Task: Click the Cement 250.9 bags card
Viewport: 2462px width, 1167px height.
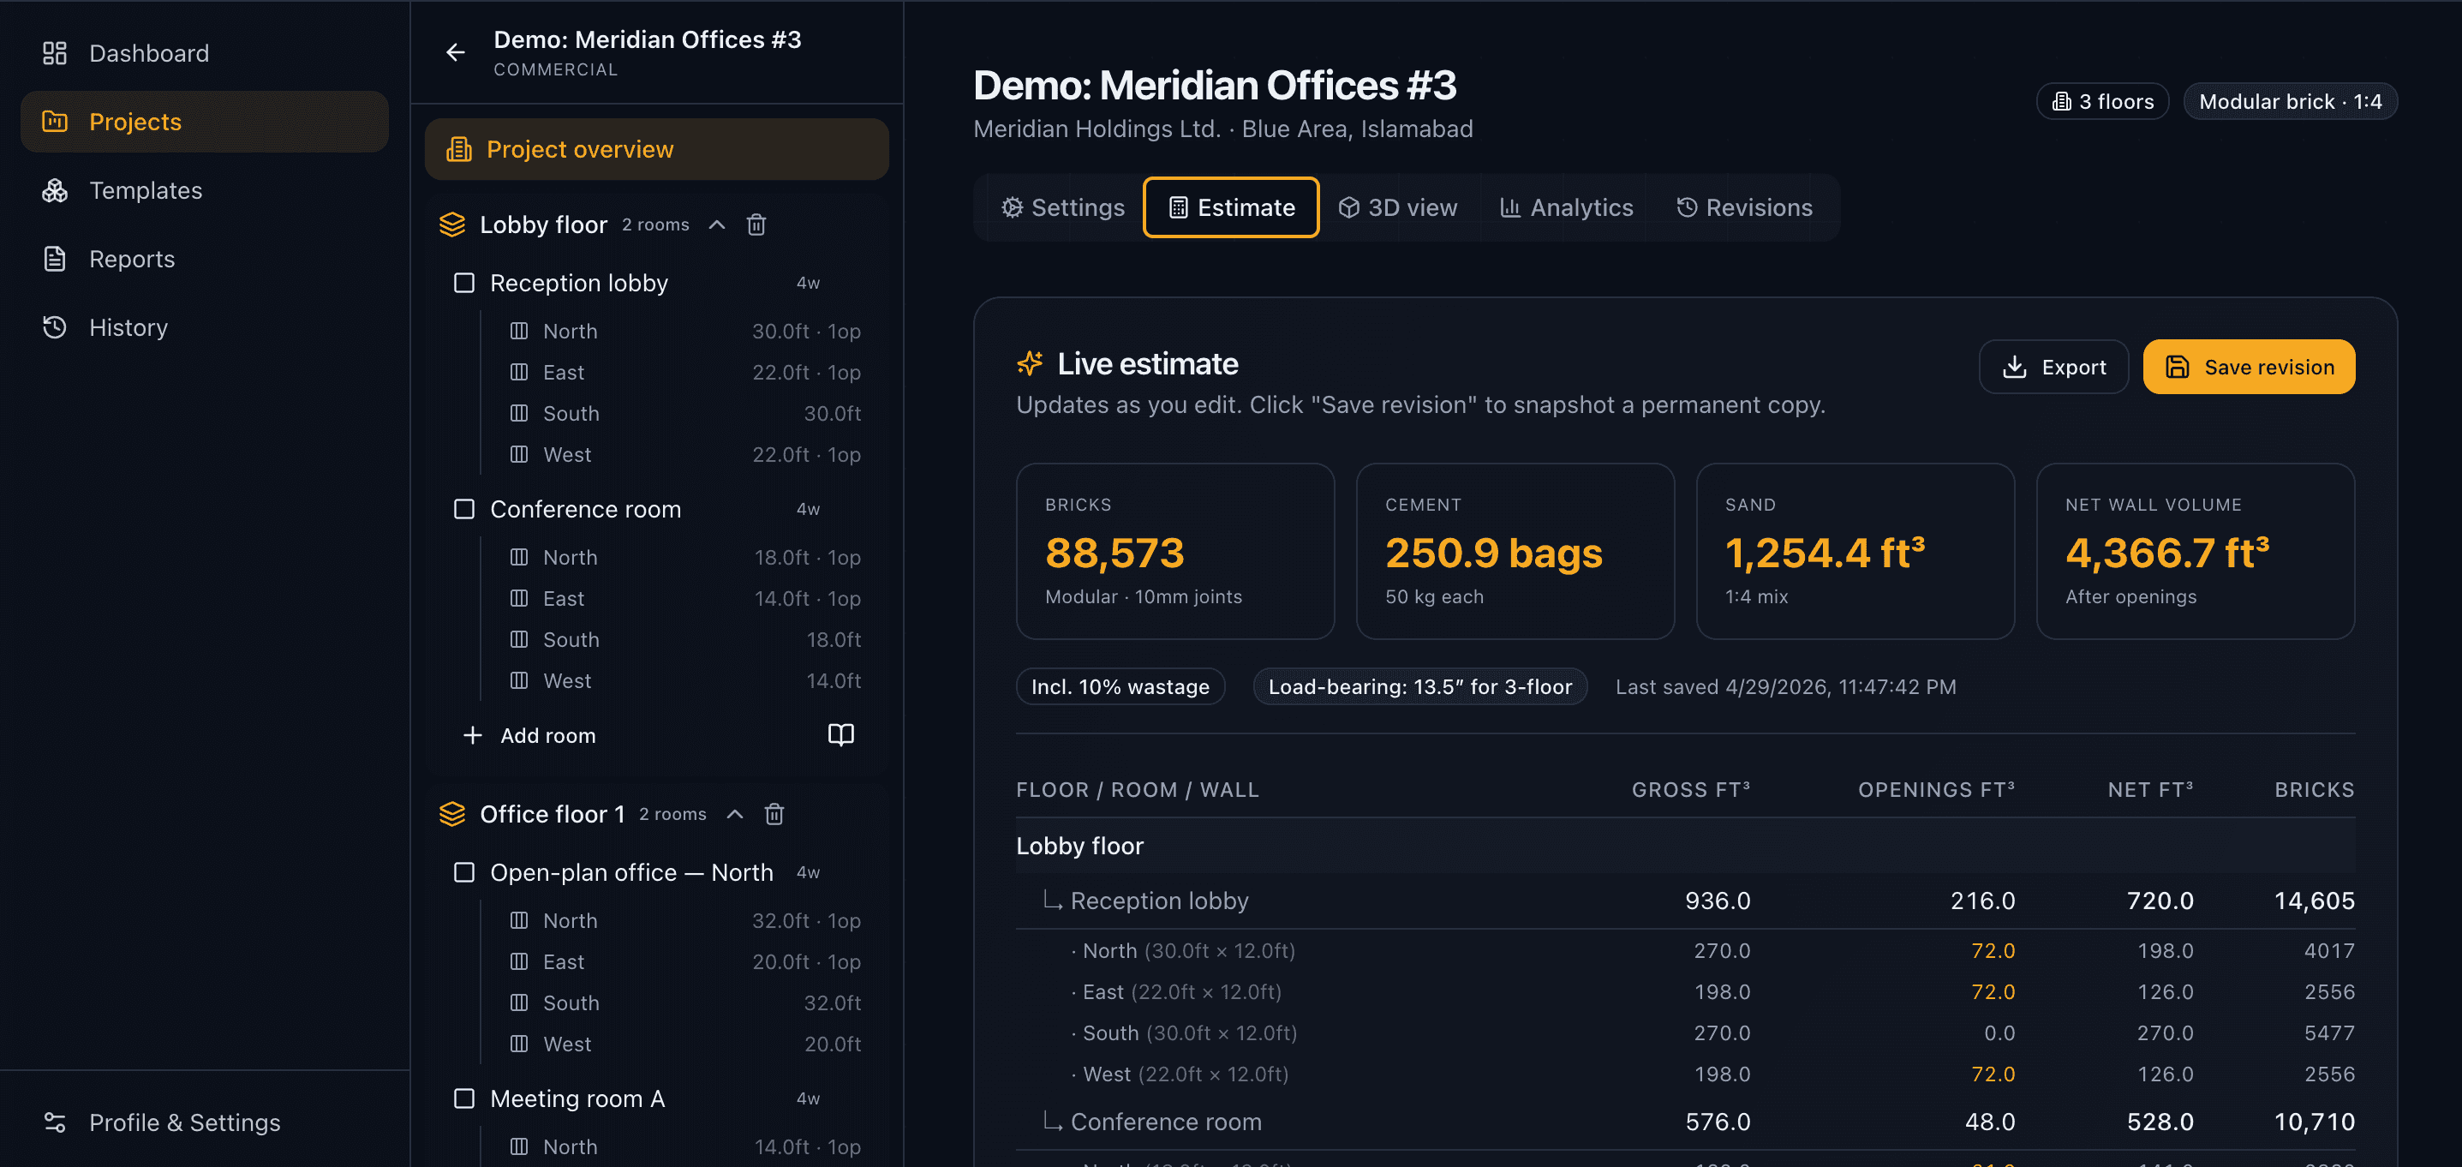Action: (1515, 552)
